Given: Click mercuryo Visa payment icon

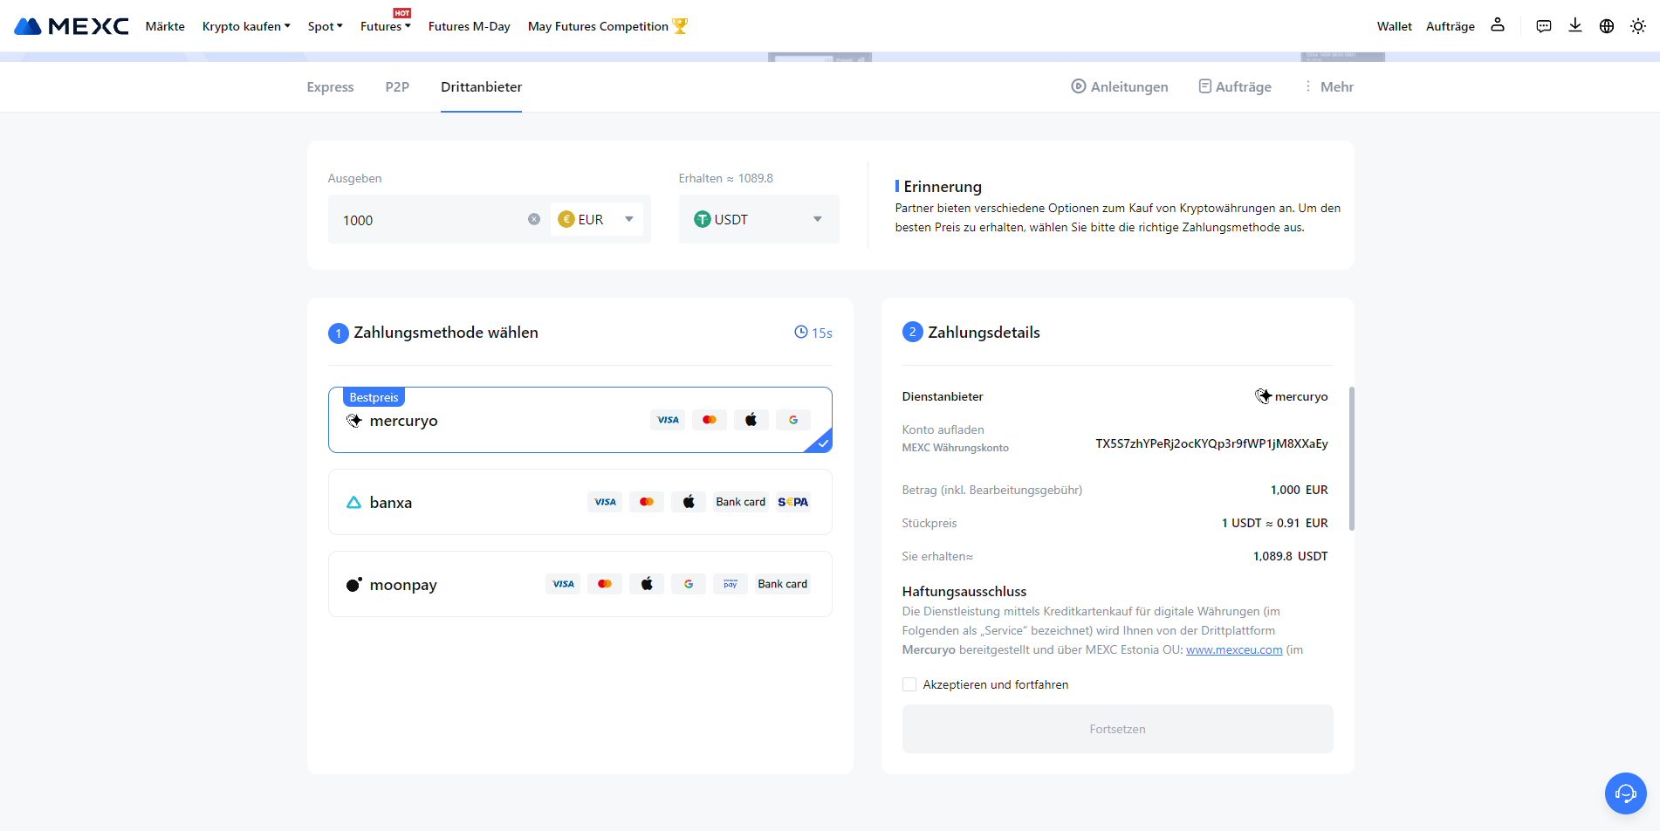Looking at the screenshot, I should pos(668,420).
